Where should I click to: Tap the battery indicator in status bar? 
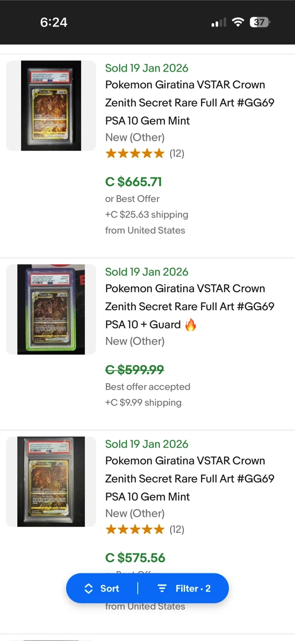(259, 22)
